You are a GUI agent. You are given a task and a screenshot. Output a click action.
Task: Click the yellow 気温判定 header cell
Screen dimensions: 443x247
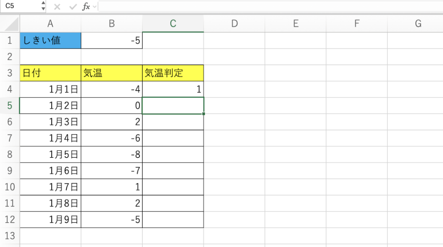point(173,73)
